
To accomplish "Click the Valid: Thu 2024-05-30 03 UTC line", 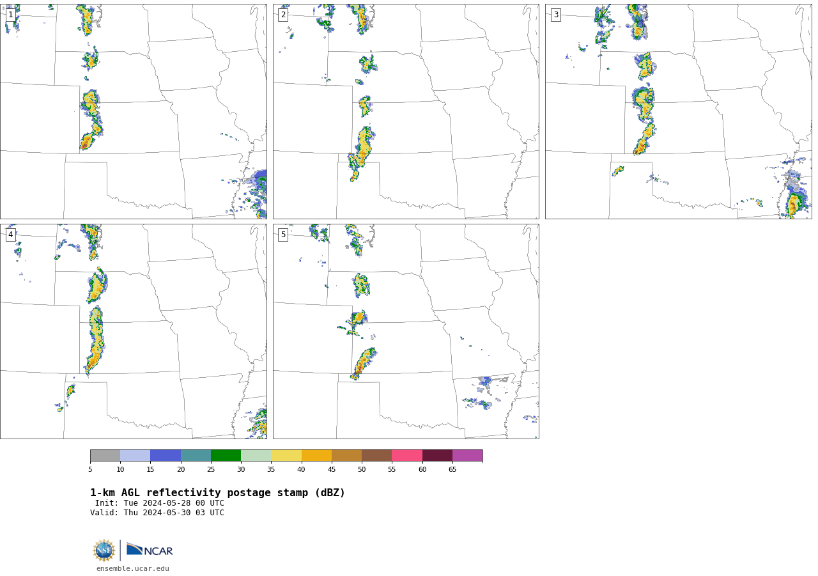I will 157,513.
